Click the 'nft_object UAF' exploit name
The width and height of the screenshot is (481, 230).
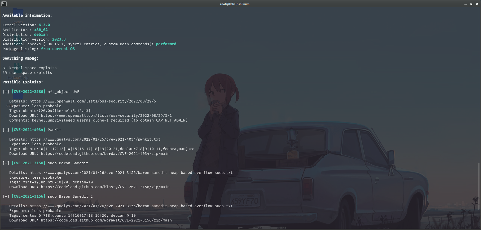pyautogui.click(x=63, y=92)
